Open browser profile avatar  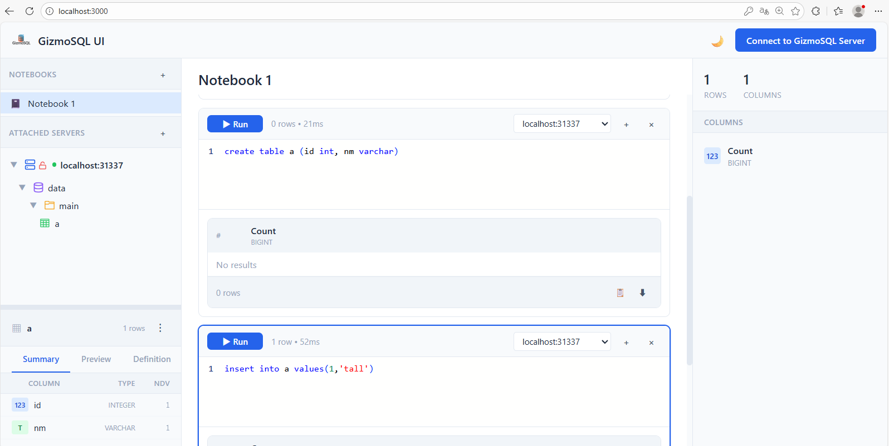point(858,11)
